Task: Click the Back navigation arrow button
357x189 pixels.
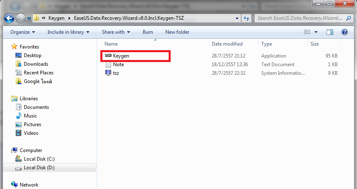Action: click(x=9, y=18)
